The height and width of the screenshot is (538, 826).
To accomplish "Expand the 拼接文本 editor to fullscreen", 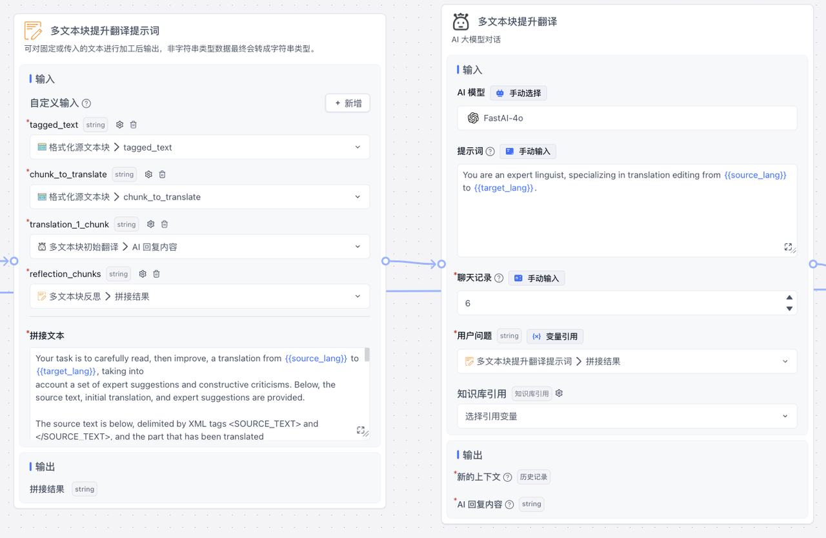I will (361, 430).
